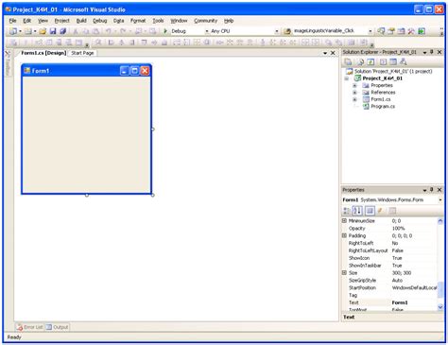448x345 pixels.
Task: Click the View Class Diagram icon
Action: coord(403,61)
